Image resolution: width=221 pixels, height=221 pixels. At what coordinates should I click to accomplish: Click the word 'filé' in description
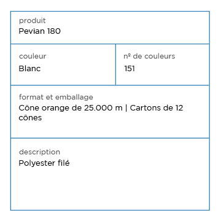coord(64,163)
